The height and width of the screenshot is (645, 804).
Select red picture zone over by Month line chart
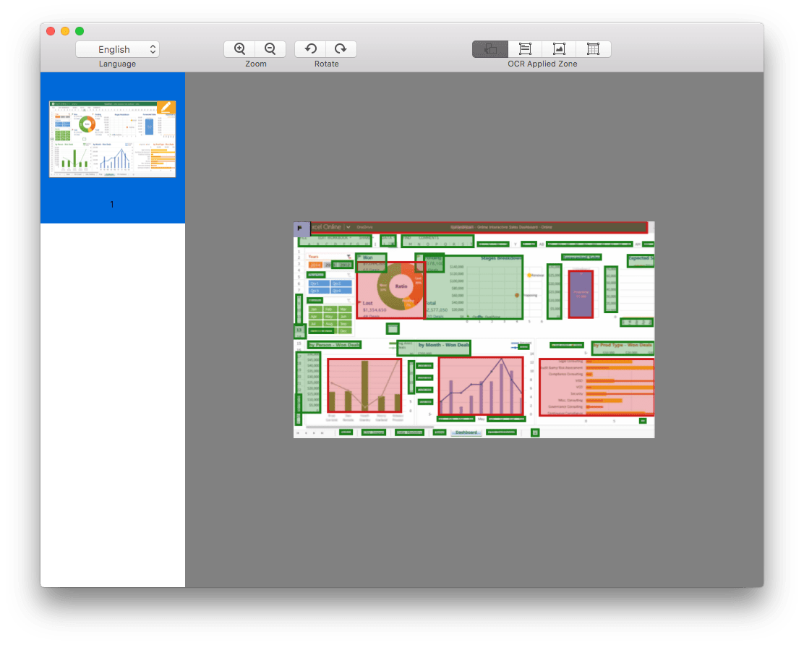point(481,385)
